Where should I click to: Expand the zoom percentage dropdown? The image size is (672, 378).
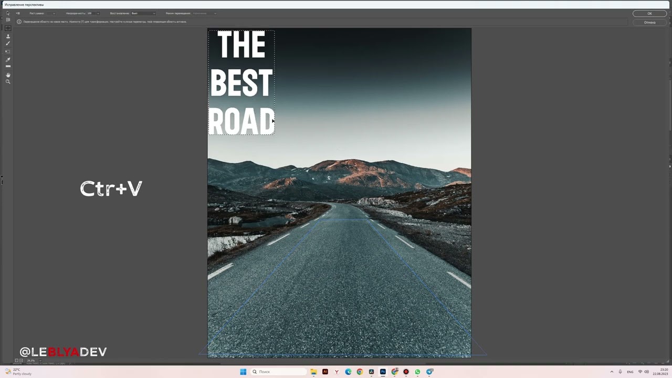pyautogui.click(x=39, y=361)
